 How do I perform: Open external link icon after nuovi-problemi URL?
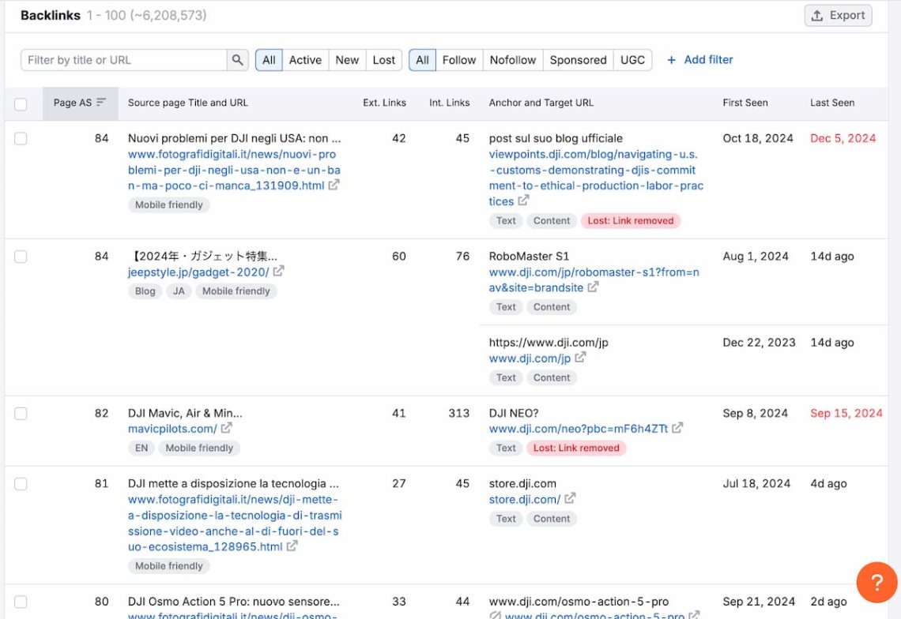[334, 185]
